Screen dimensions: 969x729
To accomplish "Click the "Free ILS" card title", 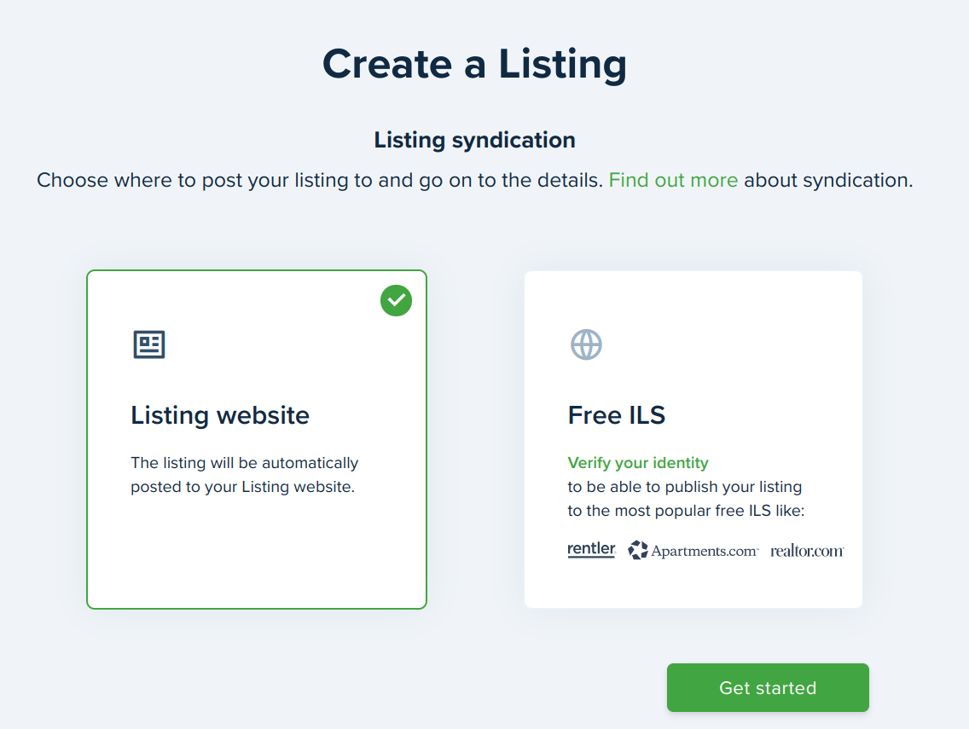I will coord(616,415).
